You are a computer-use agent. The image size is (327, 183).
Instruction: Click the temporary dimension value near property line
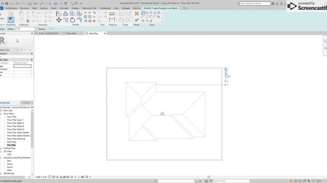click(226, 76)
